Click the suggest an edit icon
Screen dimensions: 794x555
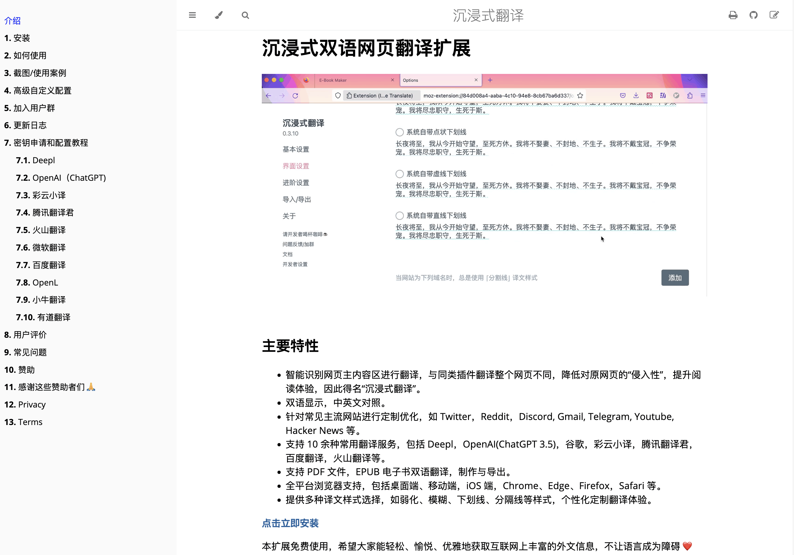(774, 15)
